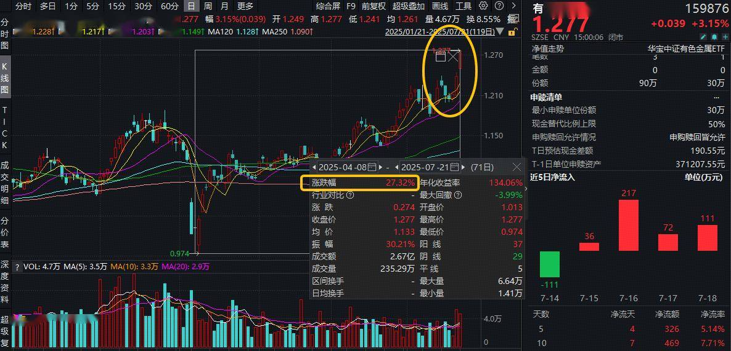Add stock with plus icon
This screenshot has width=731, height=351.
(x=724, y=37)
